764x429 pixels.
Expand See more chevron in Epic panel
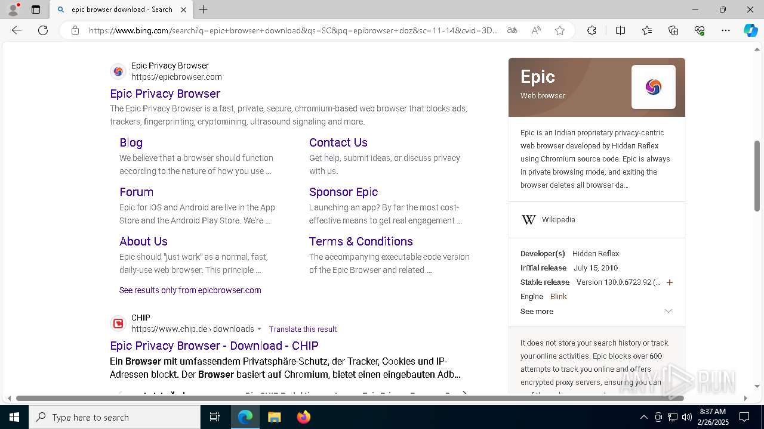click(x=668, y=311)
